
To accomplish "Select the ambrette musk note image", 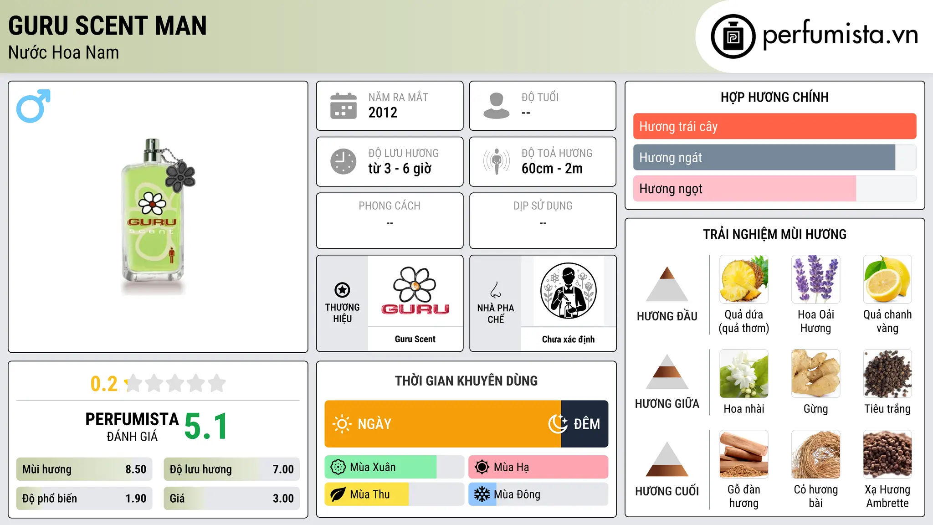I will pyautogui.click(x=887, y=454).
